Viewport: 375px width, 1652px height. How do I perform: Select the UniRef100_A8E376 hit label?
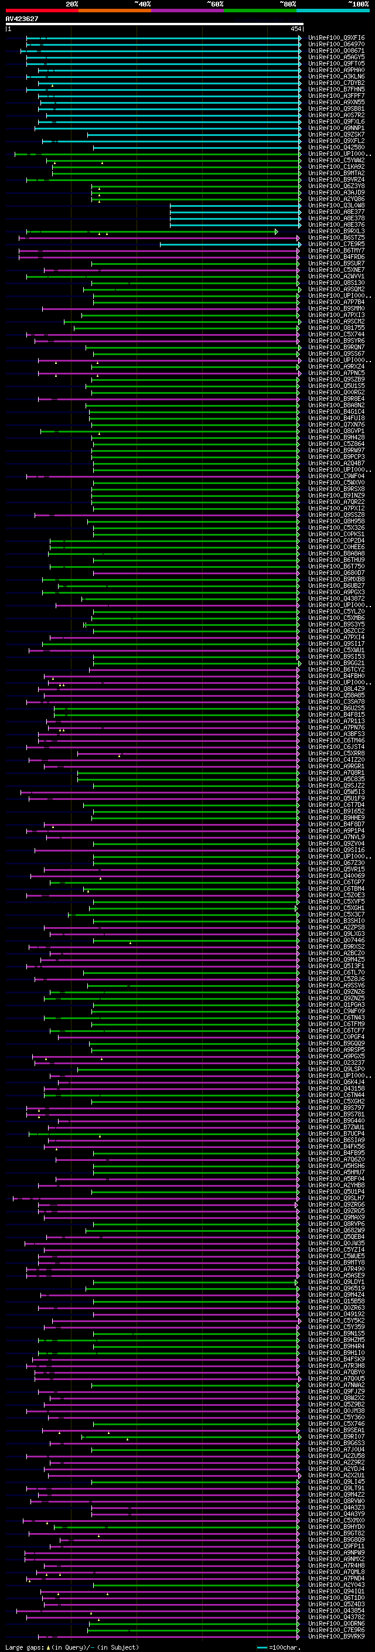pyautogui.click(x=336, y=224)
